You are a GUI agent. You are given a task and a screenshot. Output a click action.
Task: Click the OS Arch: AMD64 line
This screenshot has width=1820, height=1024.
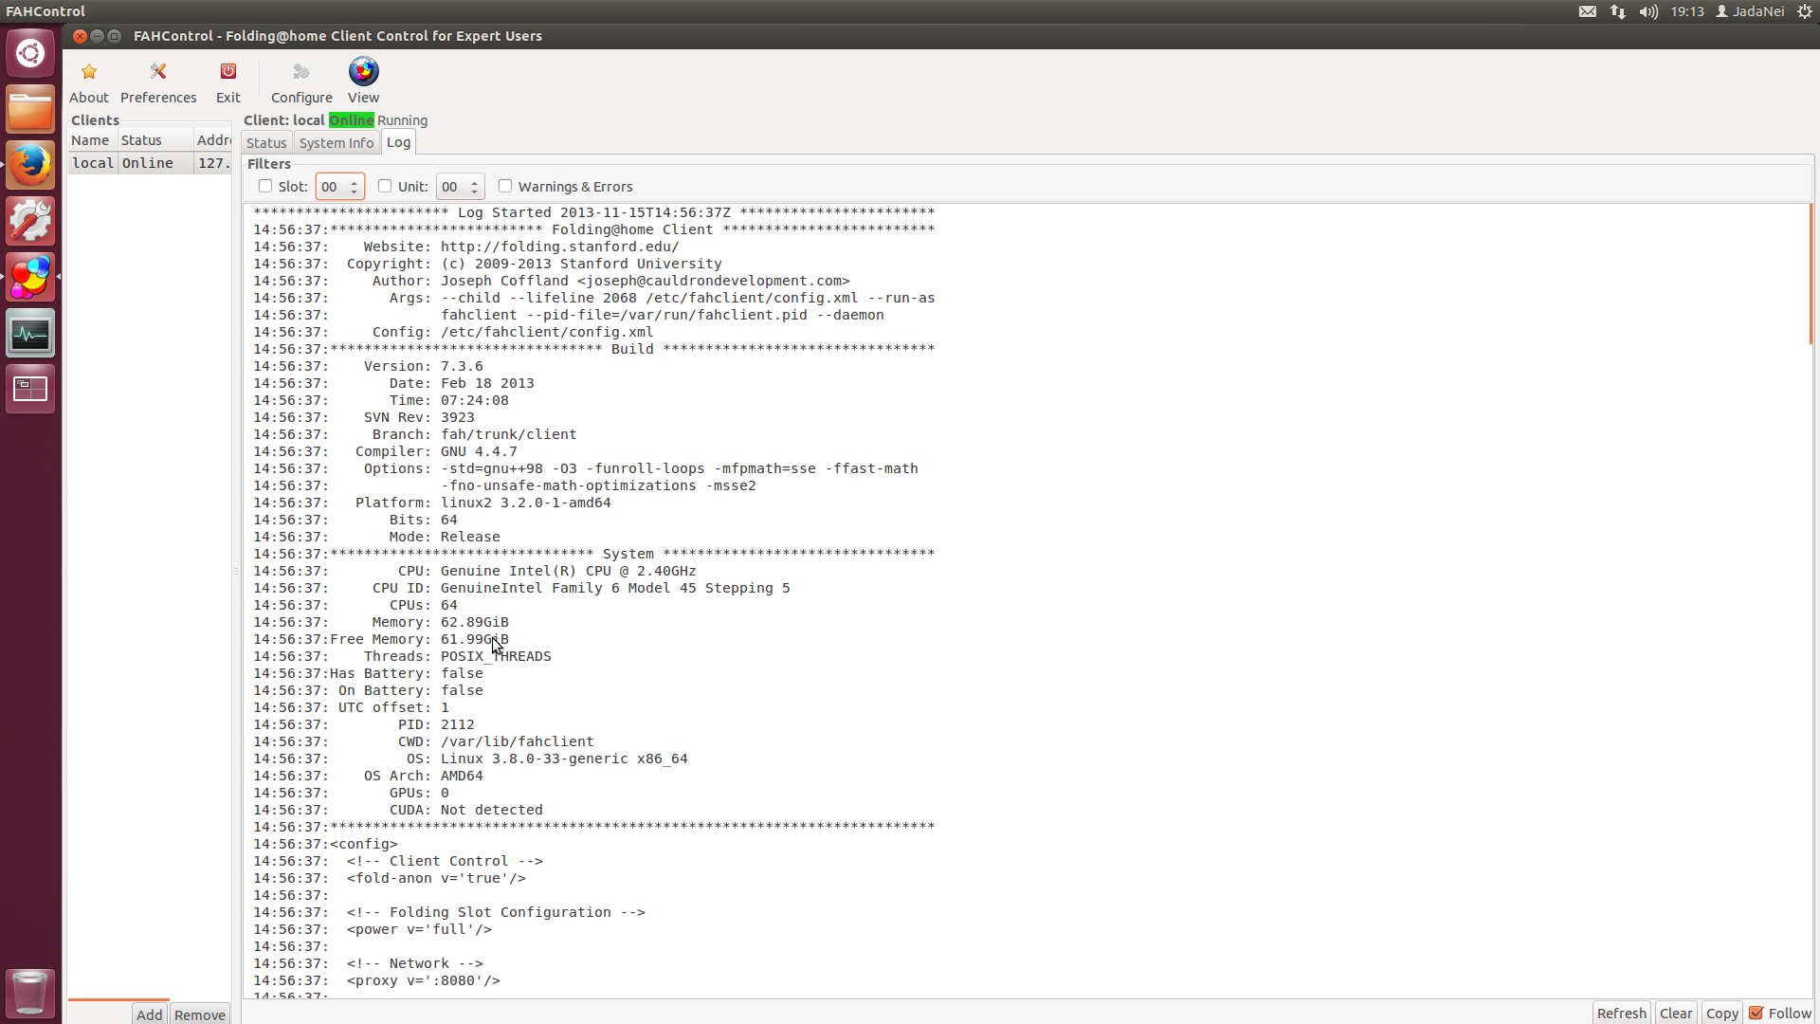click(368, 776)
